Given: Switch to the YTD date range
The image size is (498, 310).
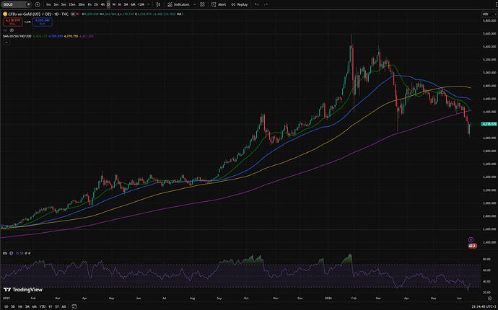Looking at the screenshot, I should pos(43,306).
